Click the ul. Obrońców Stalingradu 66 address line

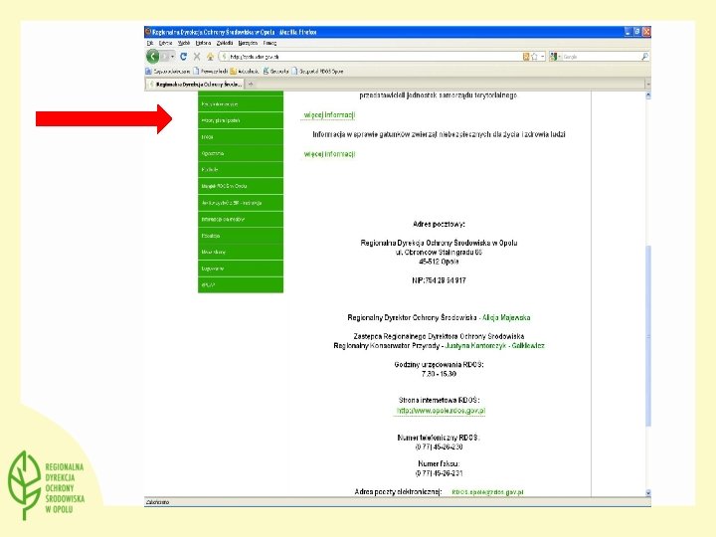click(x=439, y=252)
